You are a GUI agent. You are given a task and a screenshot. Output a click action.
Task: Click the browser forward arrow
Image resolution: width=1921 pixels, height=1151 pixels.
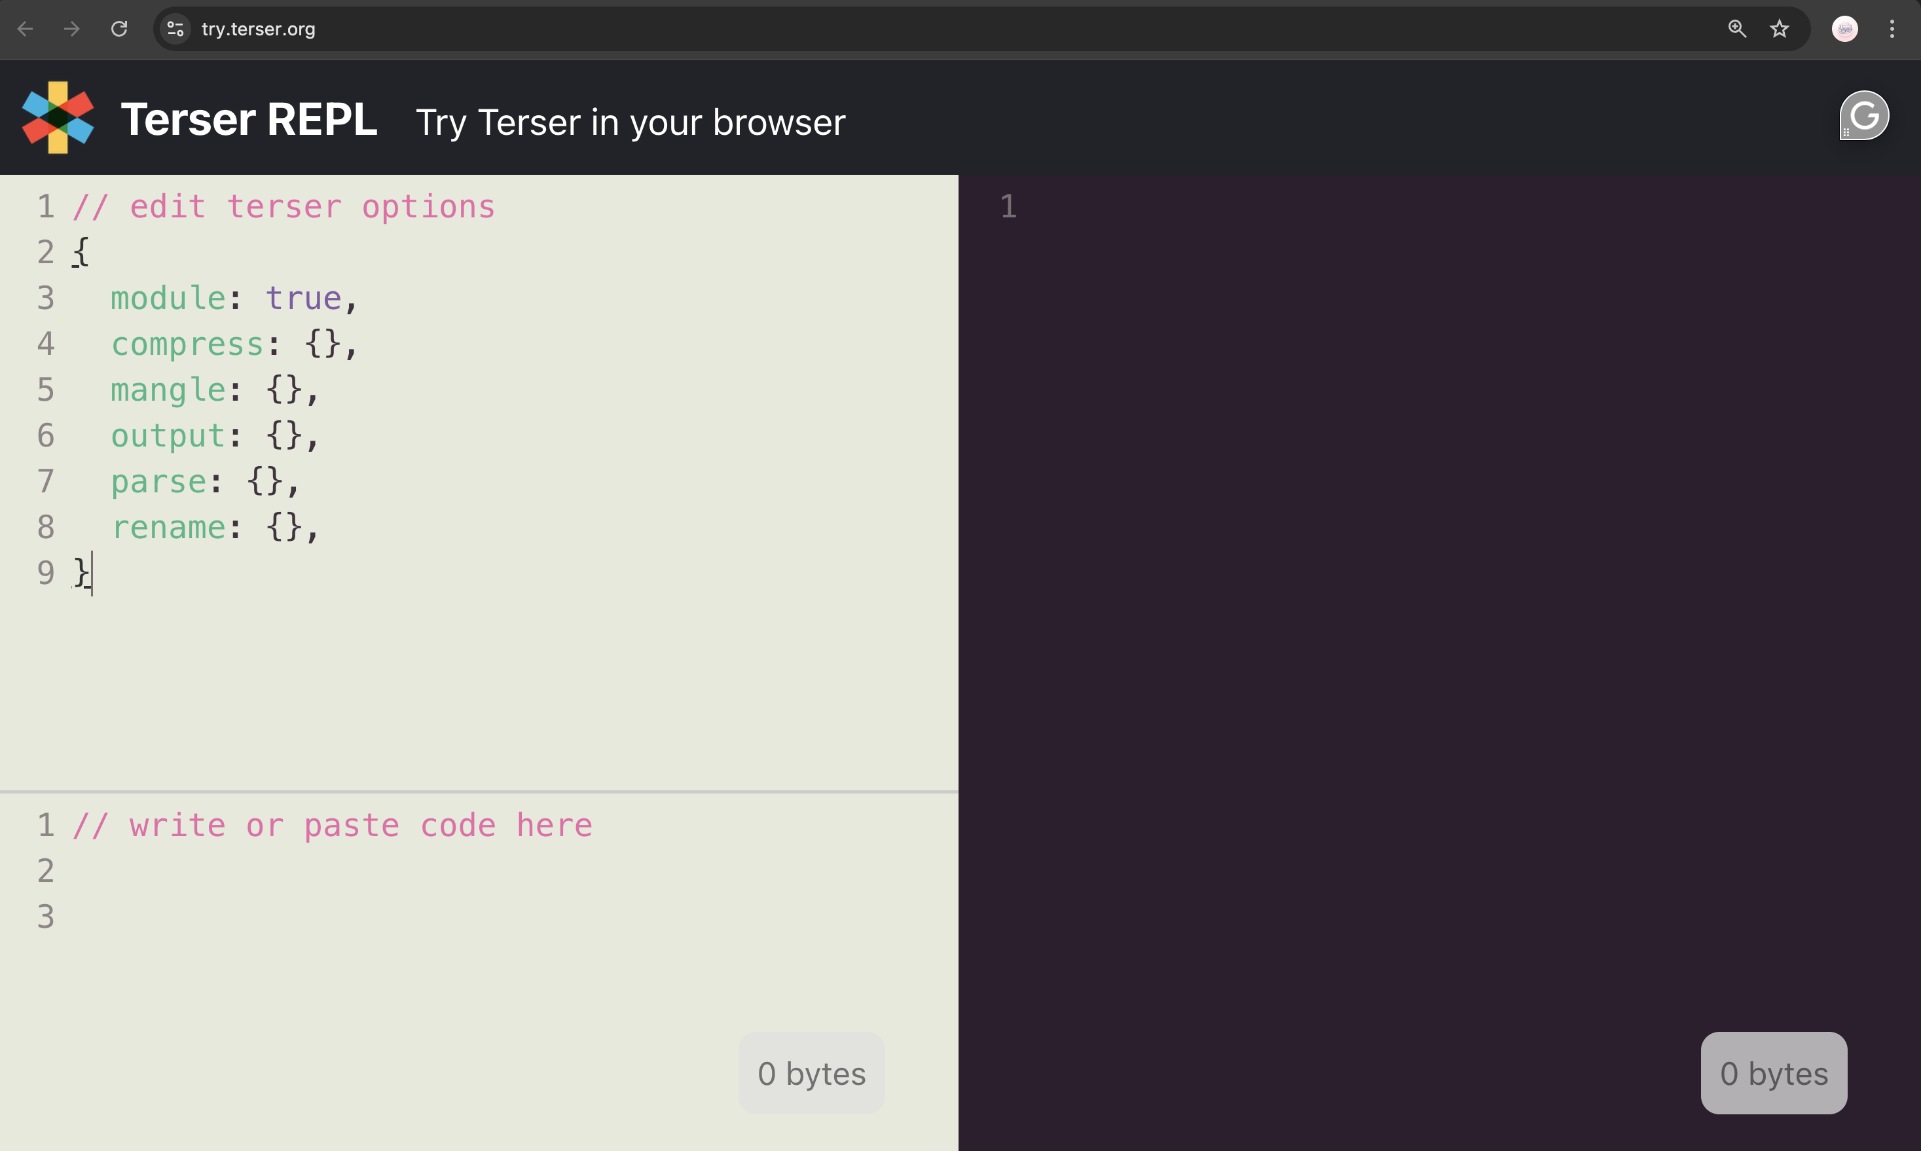point(71,29)
